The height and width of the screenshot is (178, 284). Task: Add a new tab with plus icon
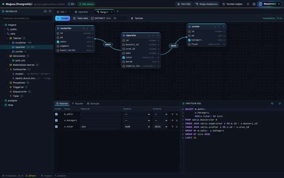click(x=118, y=11)
